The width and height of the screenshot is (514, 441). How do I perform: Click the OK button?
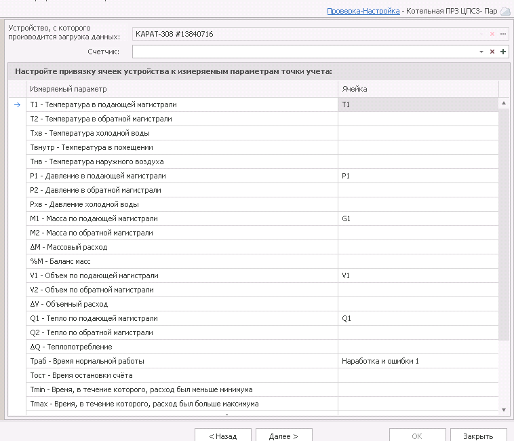[417, 436]
